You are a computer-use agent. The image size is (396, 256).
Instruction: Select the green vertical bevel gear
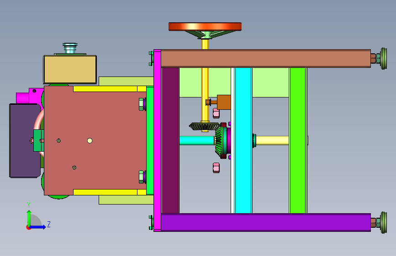[x=219, y=141]
